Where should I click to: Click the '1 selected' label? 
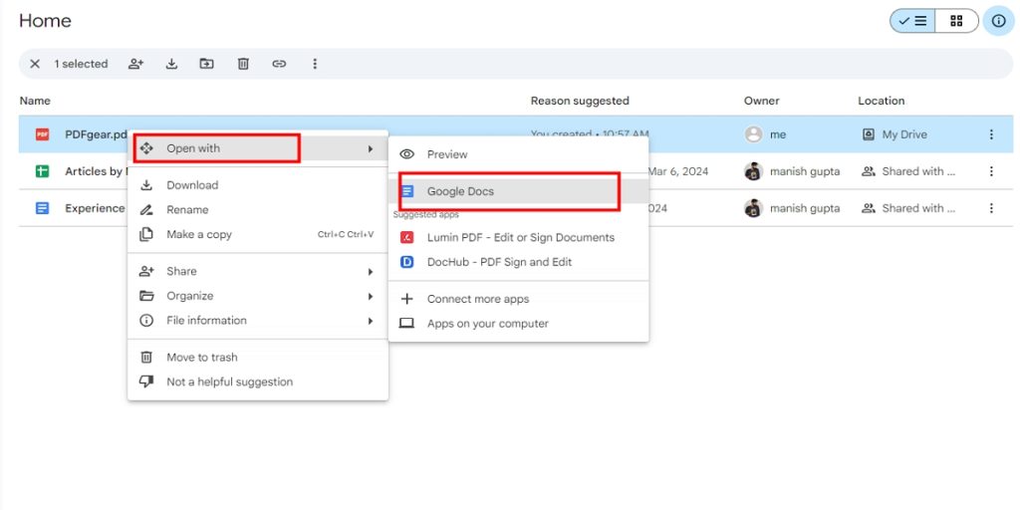[x=81, y=64]
